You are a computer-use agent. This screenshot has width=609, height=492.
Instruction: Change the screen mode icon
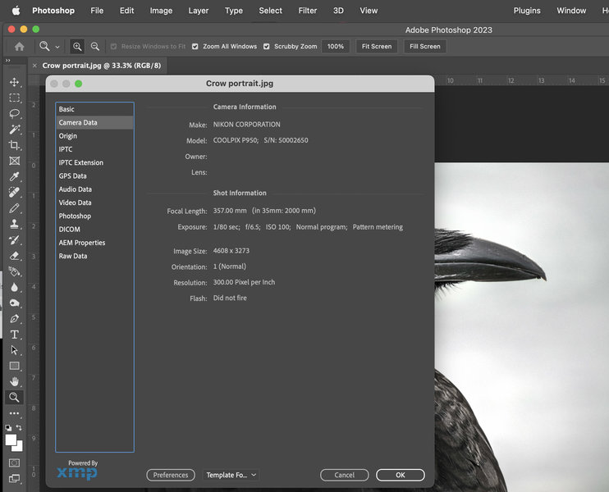15,478
